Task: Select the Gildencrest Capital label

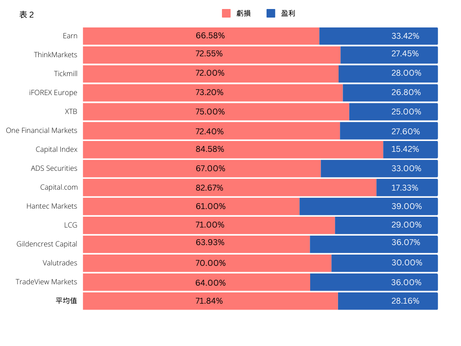Action: (x=47, y=244)
